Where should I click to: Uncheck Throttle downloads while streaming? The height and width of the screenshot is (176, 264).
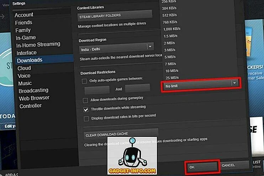[86, 110]
